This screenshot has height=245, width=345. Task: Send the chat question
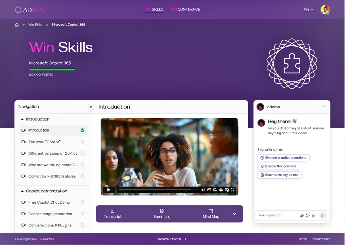pyautogui.click(x=323, y=216)
